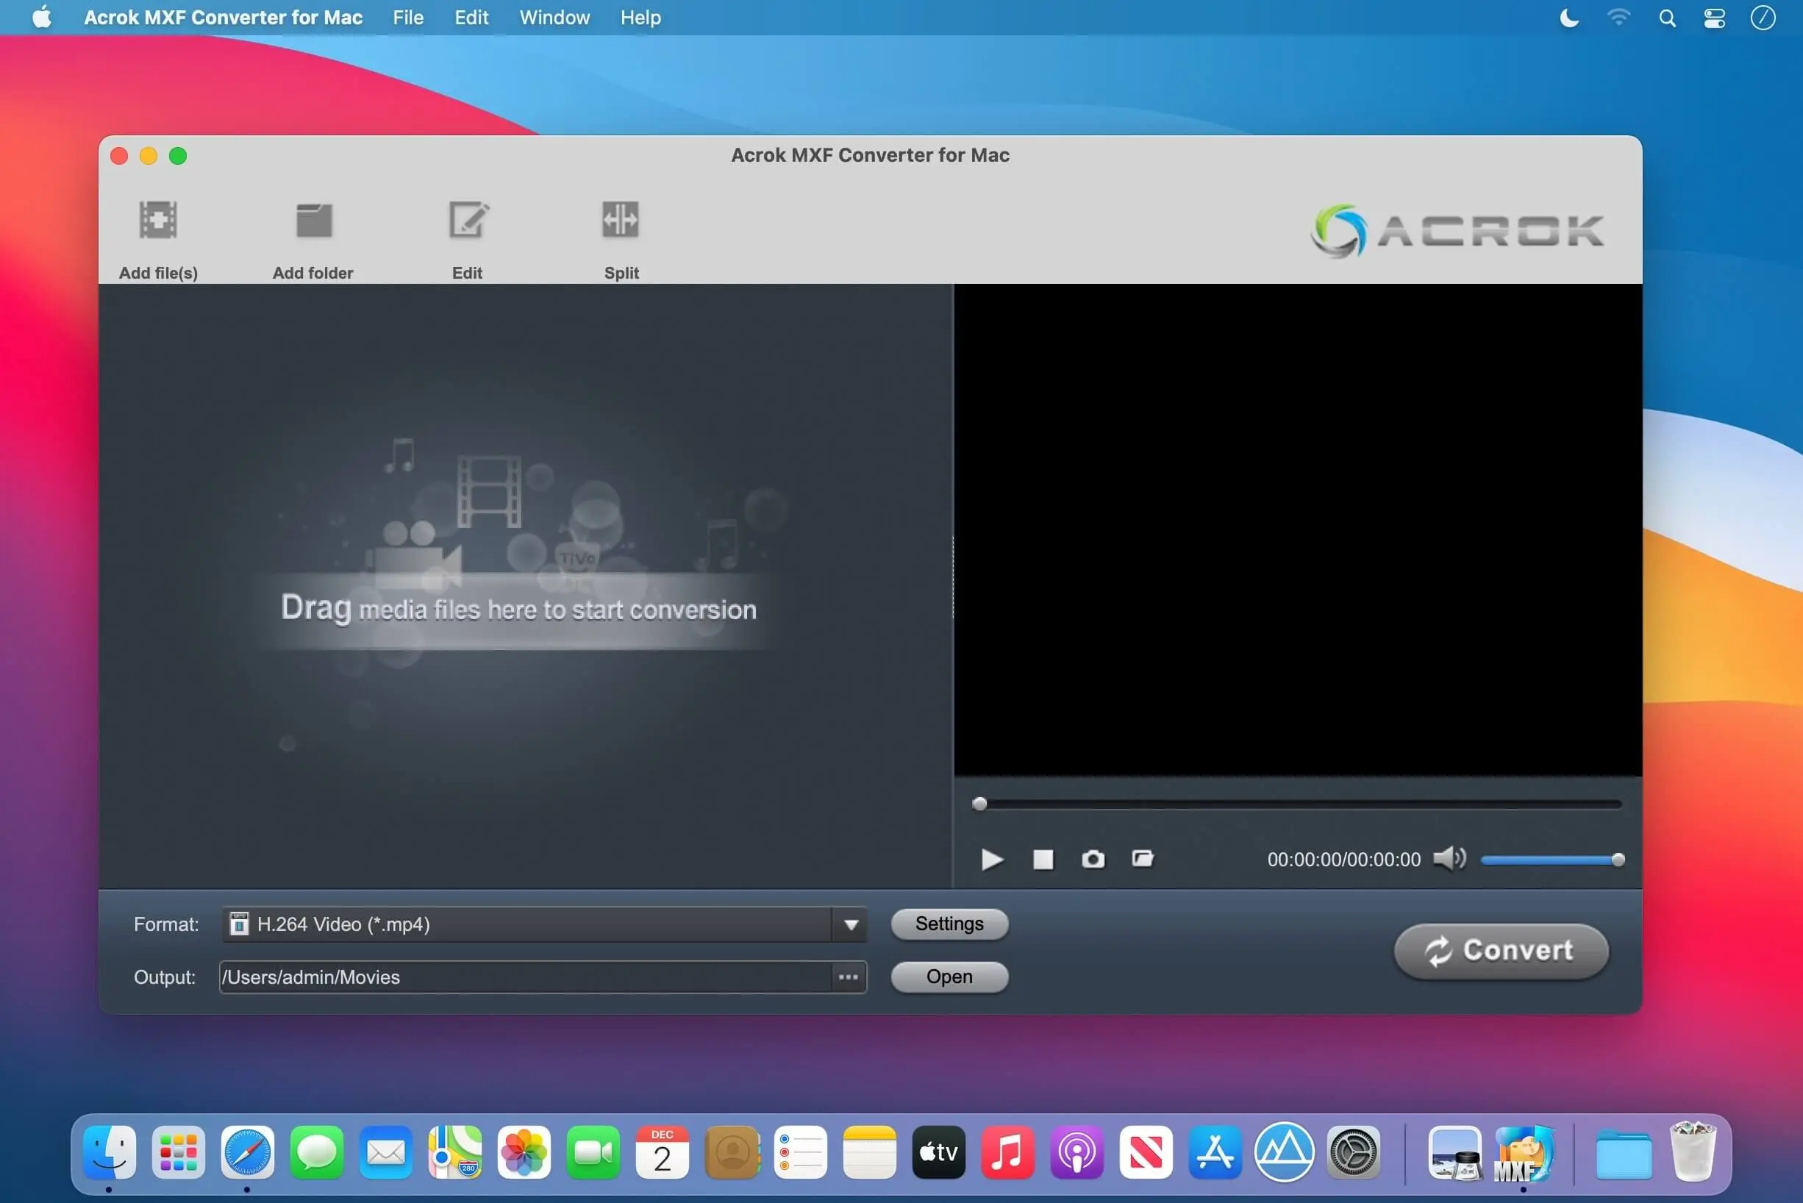Viewport: 1803px width, 1203px height.
Task: Click the Split tool icon
Action: (x=621, y=221)
